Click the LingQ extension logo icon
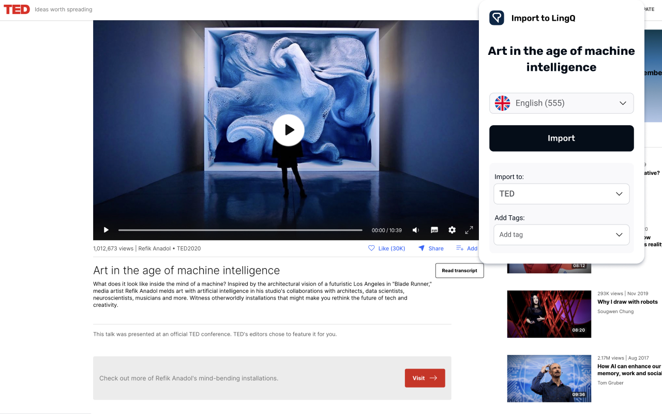The width and height of the screenshot is (662, 414). 496,18
